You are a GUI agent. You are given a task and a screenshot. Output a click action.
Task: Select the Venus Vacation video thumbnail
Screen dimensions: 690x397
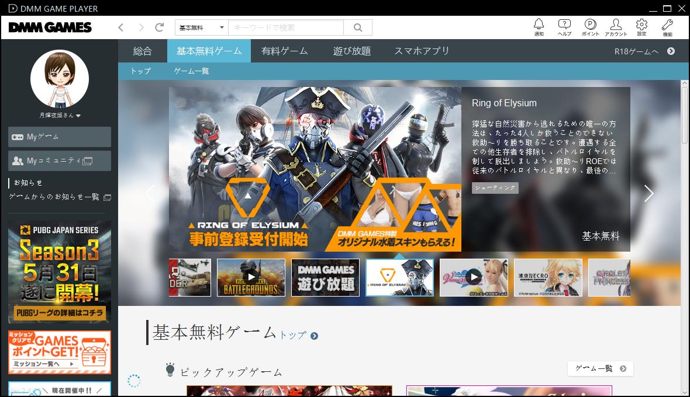(x=474, y=277)
